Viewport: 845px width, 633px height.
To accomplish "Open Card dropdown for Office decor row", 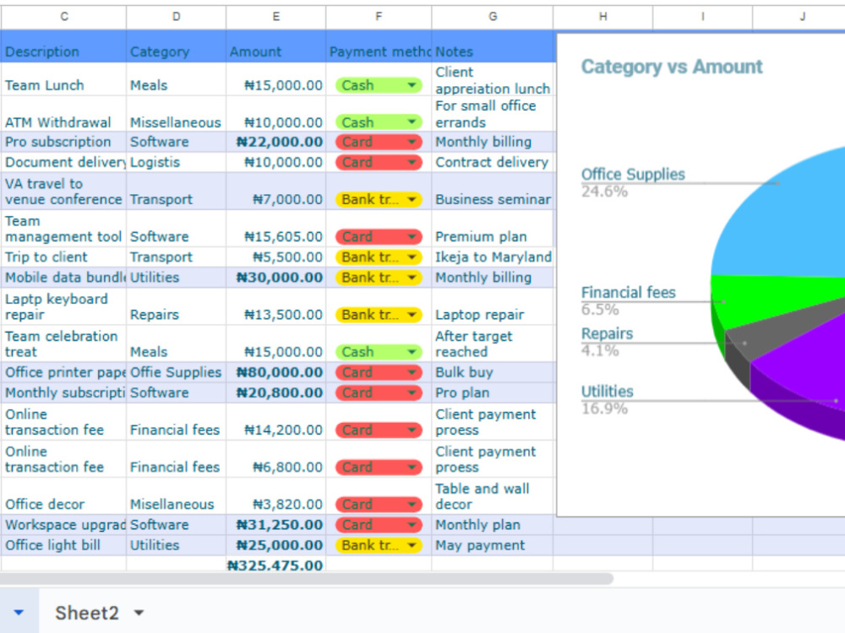I will (x=379, y=504).
